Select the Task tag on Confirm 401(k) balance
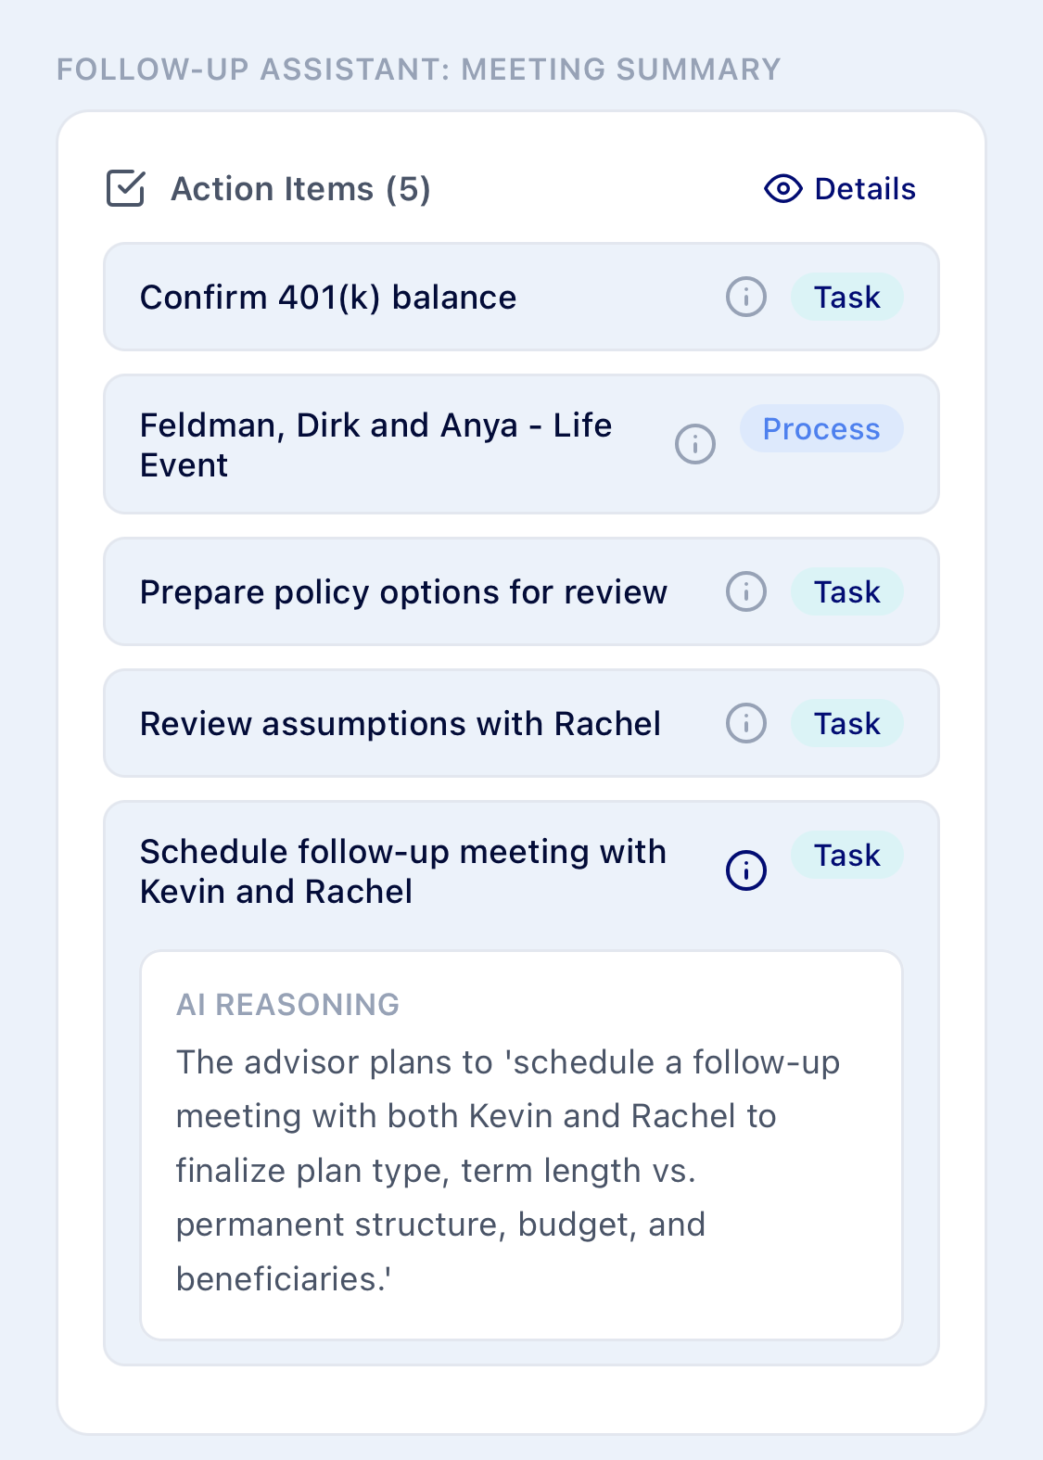Viewport: 1043px width, 1460px height. (846, 297)
